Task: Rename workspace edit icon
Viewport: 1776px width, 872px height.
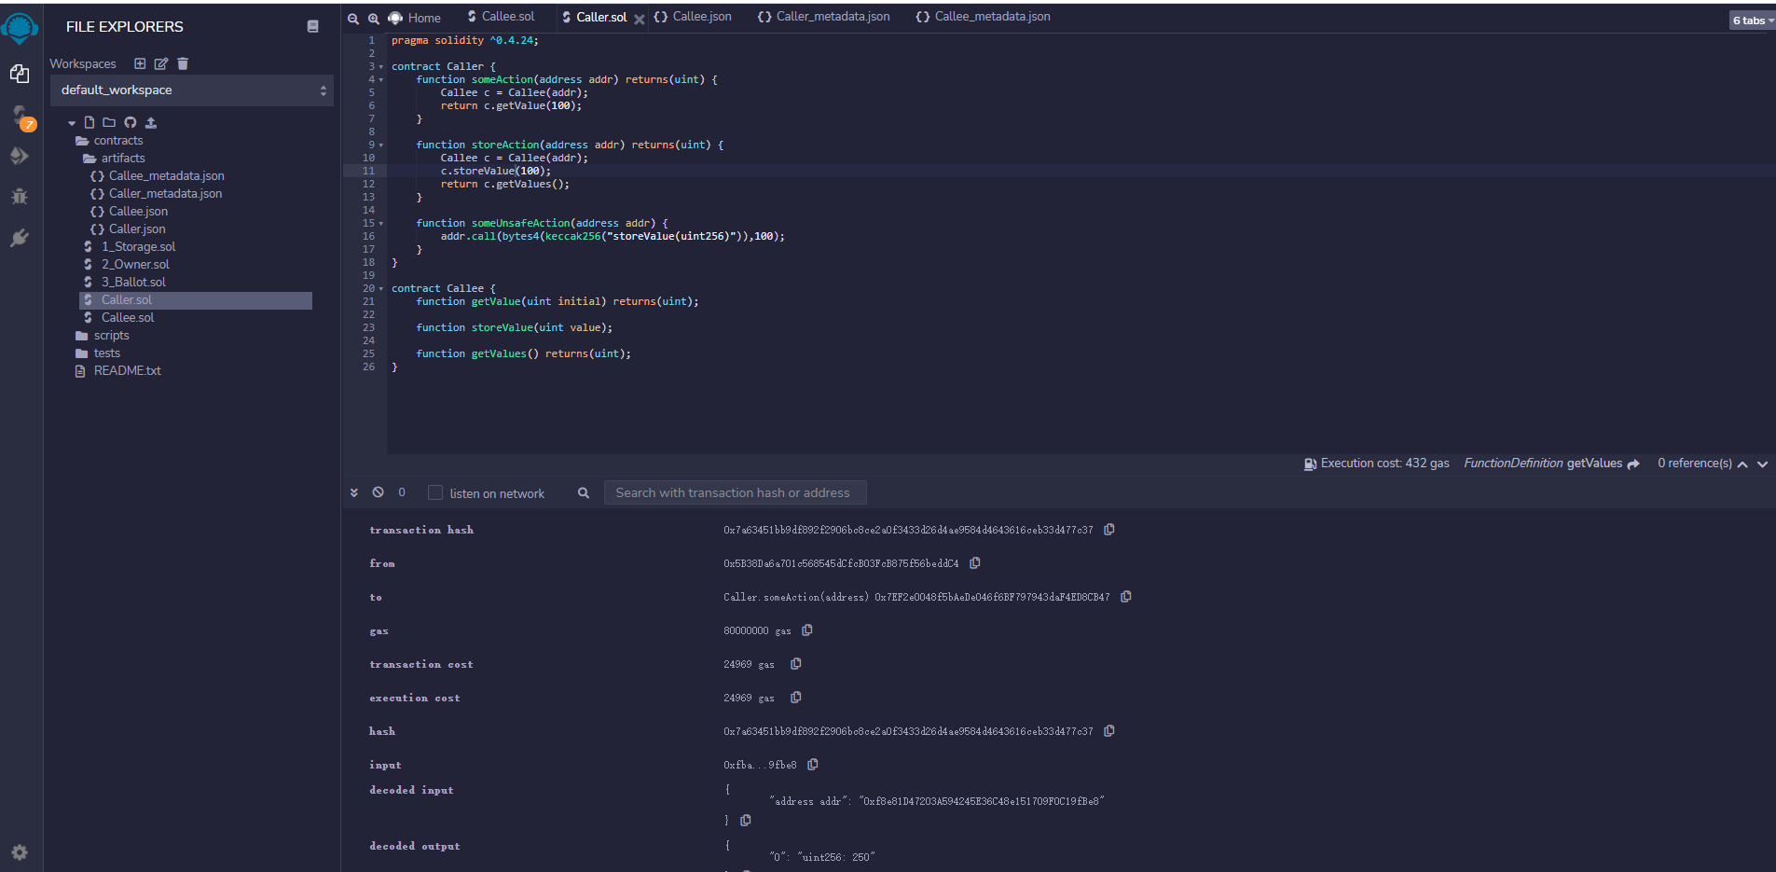Action: [161, 63]
